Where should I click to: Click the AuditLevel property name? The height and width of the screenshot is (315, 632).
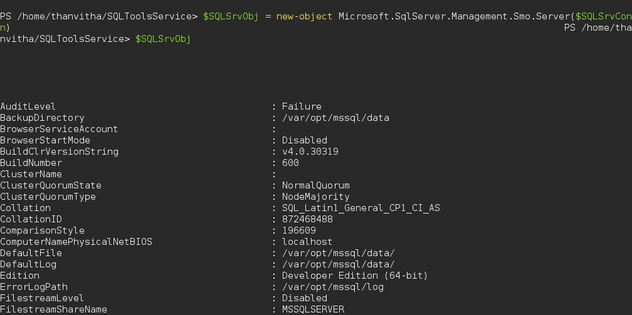(x=28, y=106)
